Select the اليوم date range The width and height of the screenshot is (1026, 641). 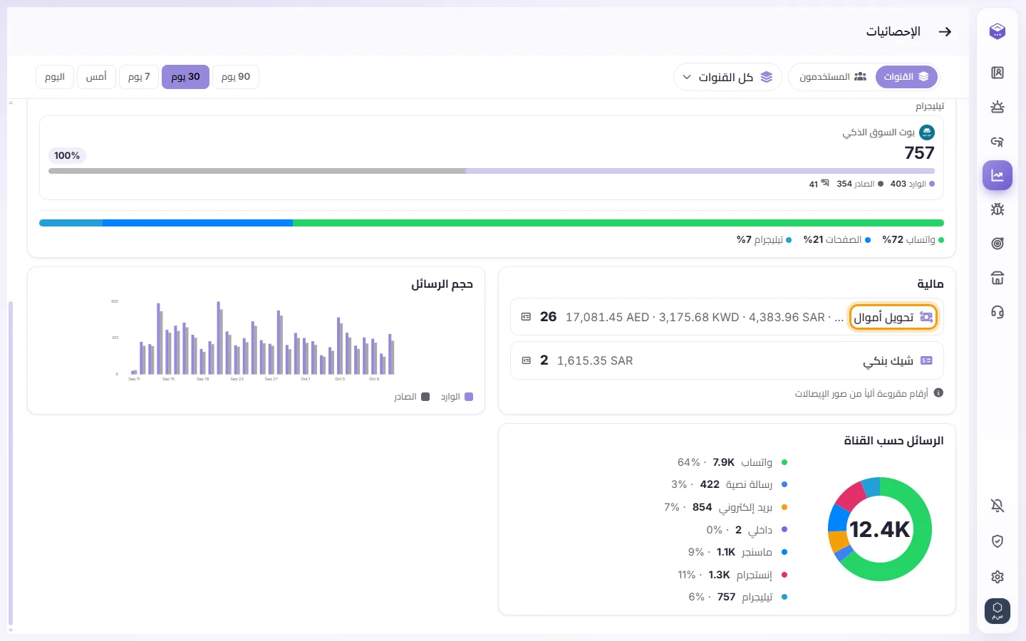pyautogui.click(x=55, y=77)
